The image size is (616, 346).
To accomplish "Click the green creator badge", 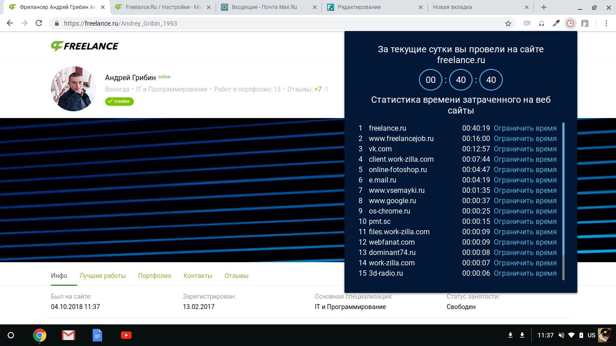I will (120, 101).
